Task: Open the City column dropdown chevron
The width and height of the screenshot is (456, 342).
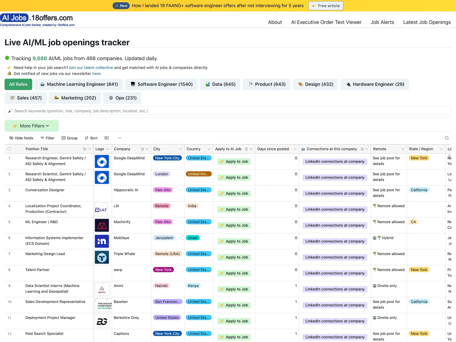Action: [x=180, y=149]
